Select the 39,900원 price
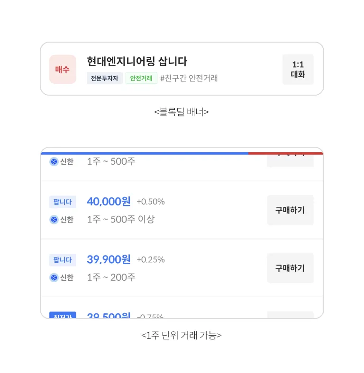 (109, 259)
